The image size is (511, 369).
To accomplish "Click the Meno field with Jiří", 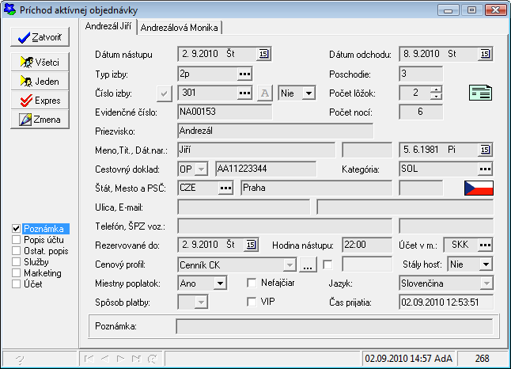I will click(256, 150).
